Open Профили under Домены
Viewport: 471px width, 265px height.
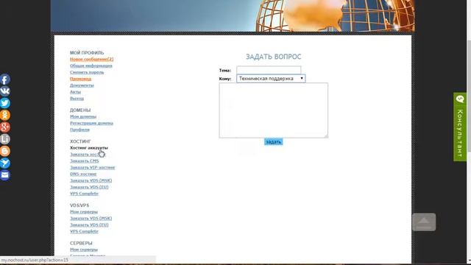coord(79,130)
